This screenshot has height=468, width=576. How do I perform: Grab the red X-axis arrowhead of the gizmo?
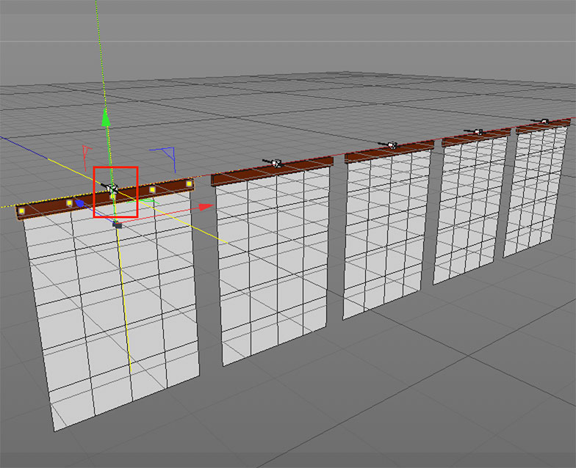206,207
